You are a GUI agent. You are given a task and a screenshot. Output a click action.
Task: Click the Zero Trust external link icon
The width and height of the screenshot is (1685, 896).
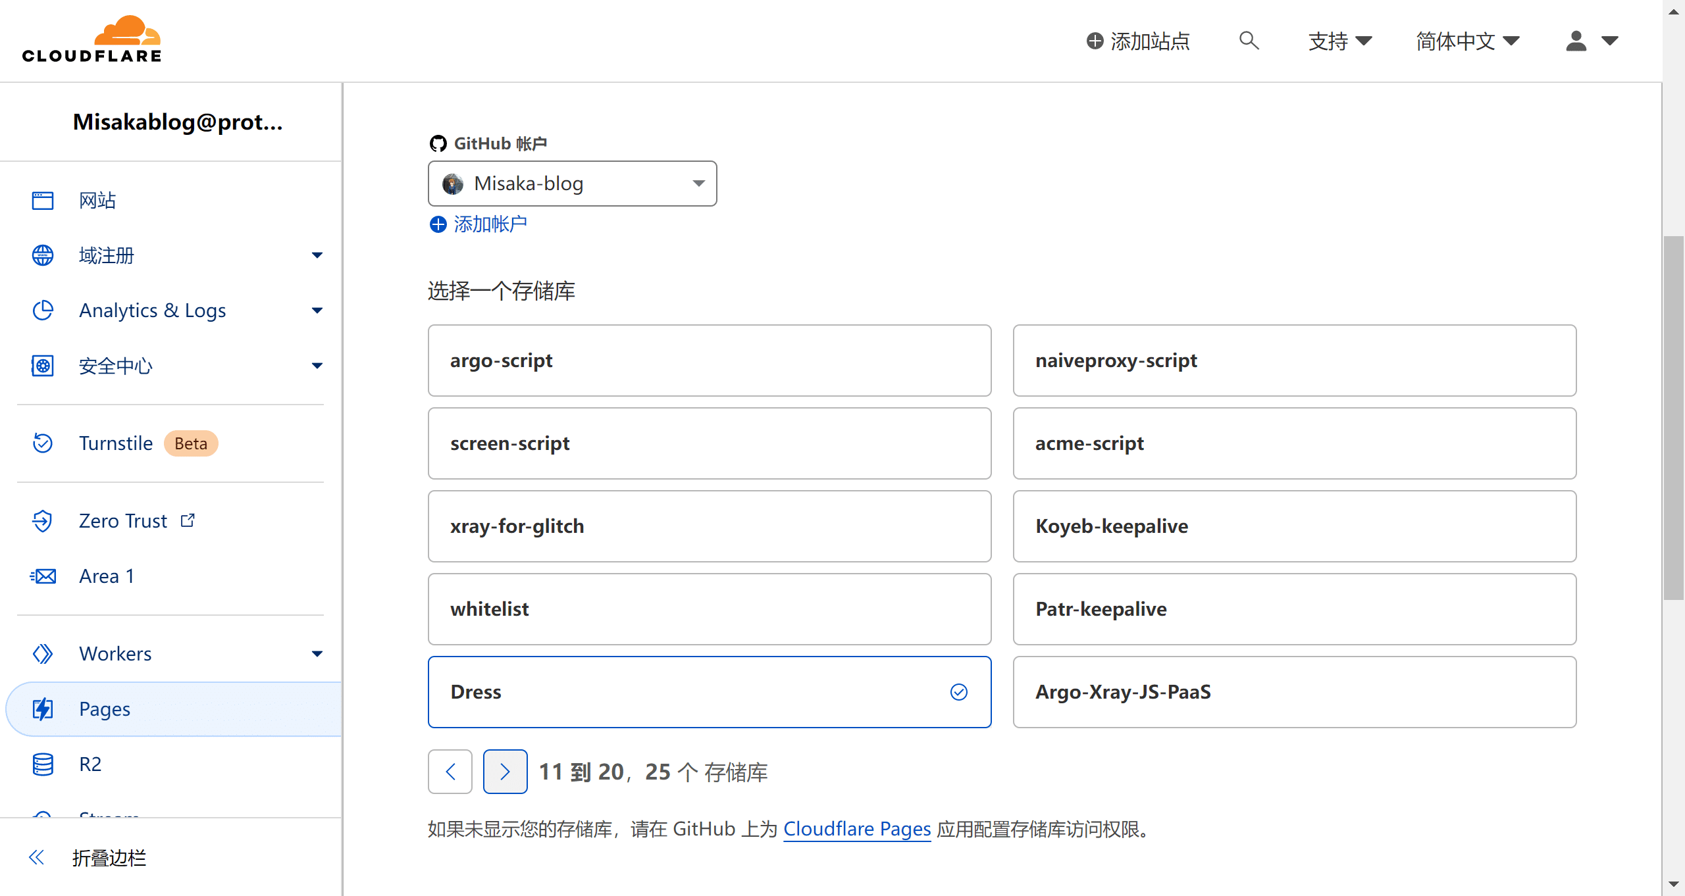click(x=188, y=520)
